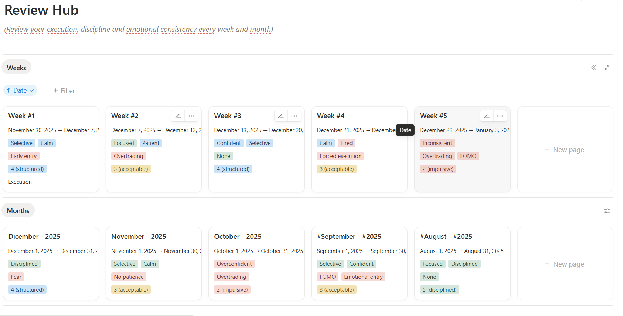Open the Week #4 card title
This screenshot has height=316, width=623.
(x=331, y=116)
